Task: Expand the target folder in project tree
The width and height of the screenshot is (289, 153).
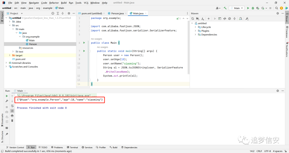Action: (x=10, y=55)
